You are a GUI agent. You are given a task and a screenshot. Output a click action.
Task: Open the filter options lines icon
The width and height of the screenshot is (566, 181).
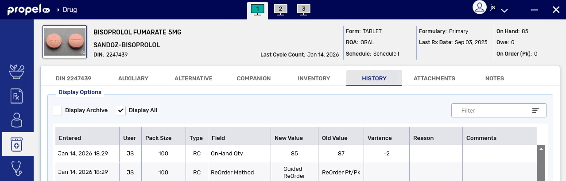click(535, 110)
